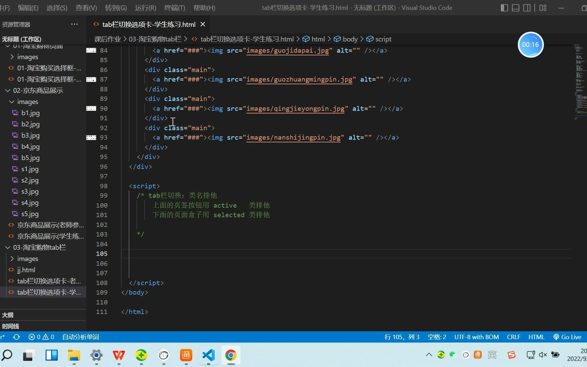The width and height of the screenshot is (587, 367).
Task: Click image preview icon at line 84
Action: point(91,50)
